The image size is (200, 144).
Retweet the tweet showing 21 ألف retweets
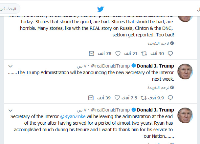click(143, 53)
